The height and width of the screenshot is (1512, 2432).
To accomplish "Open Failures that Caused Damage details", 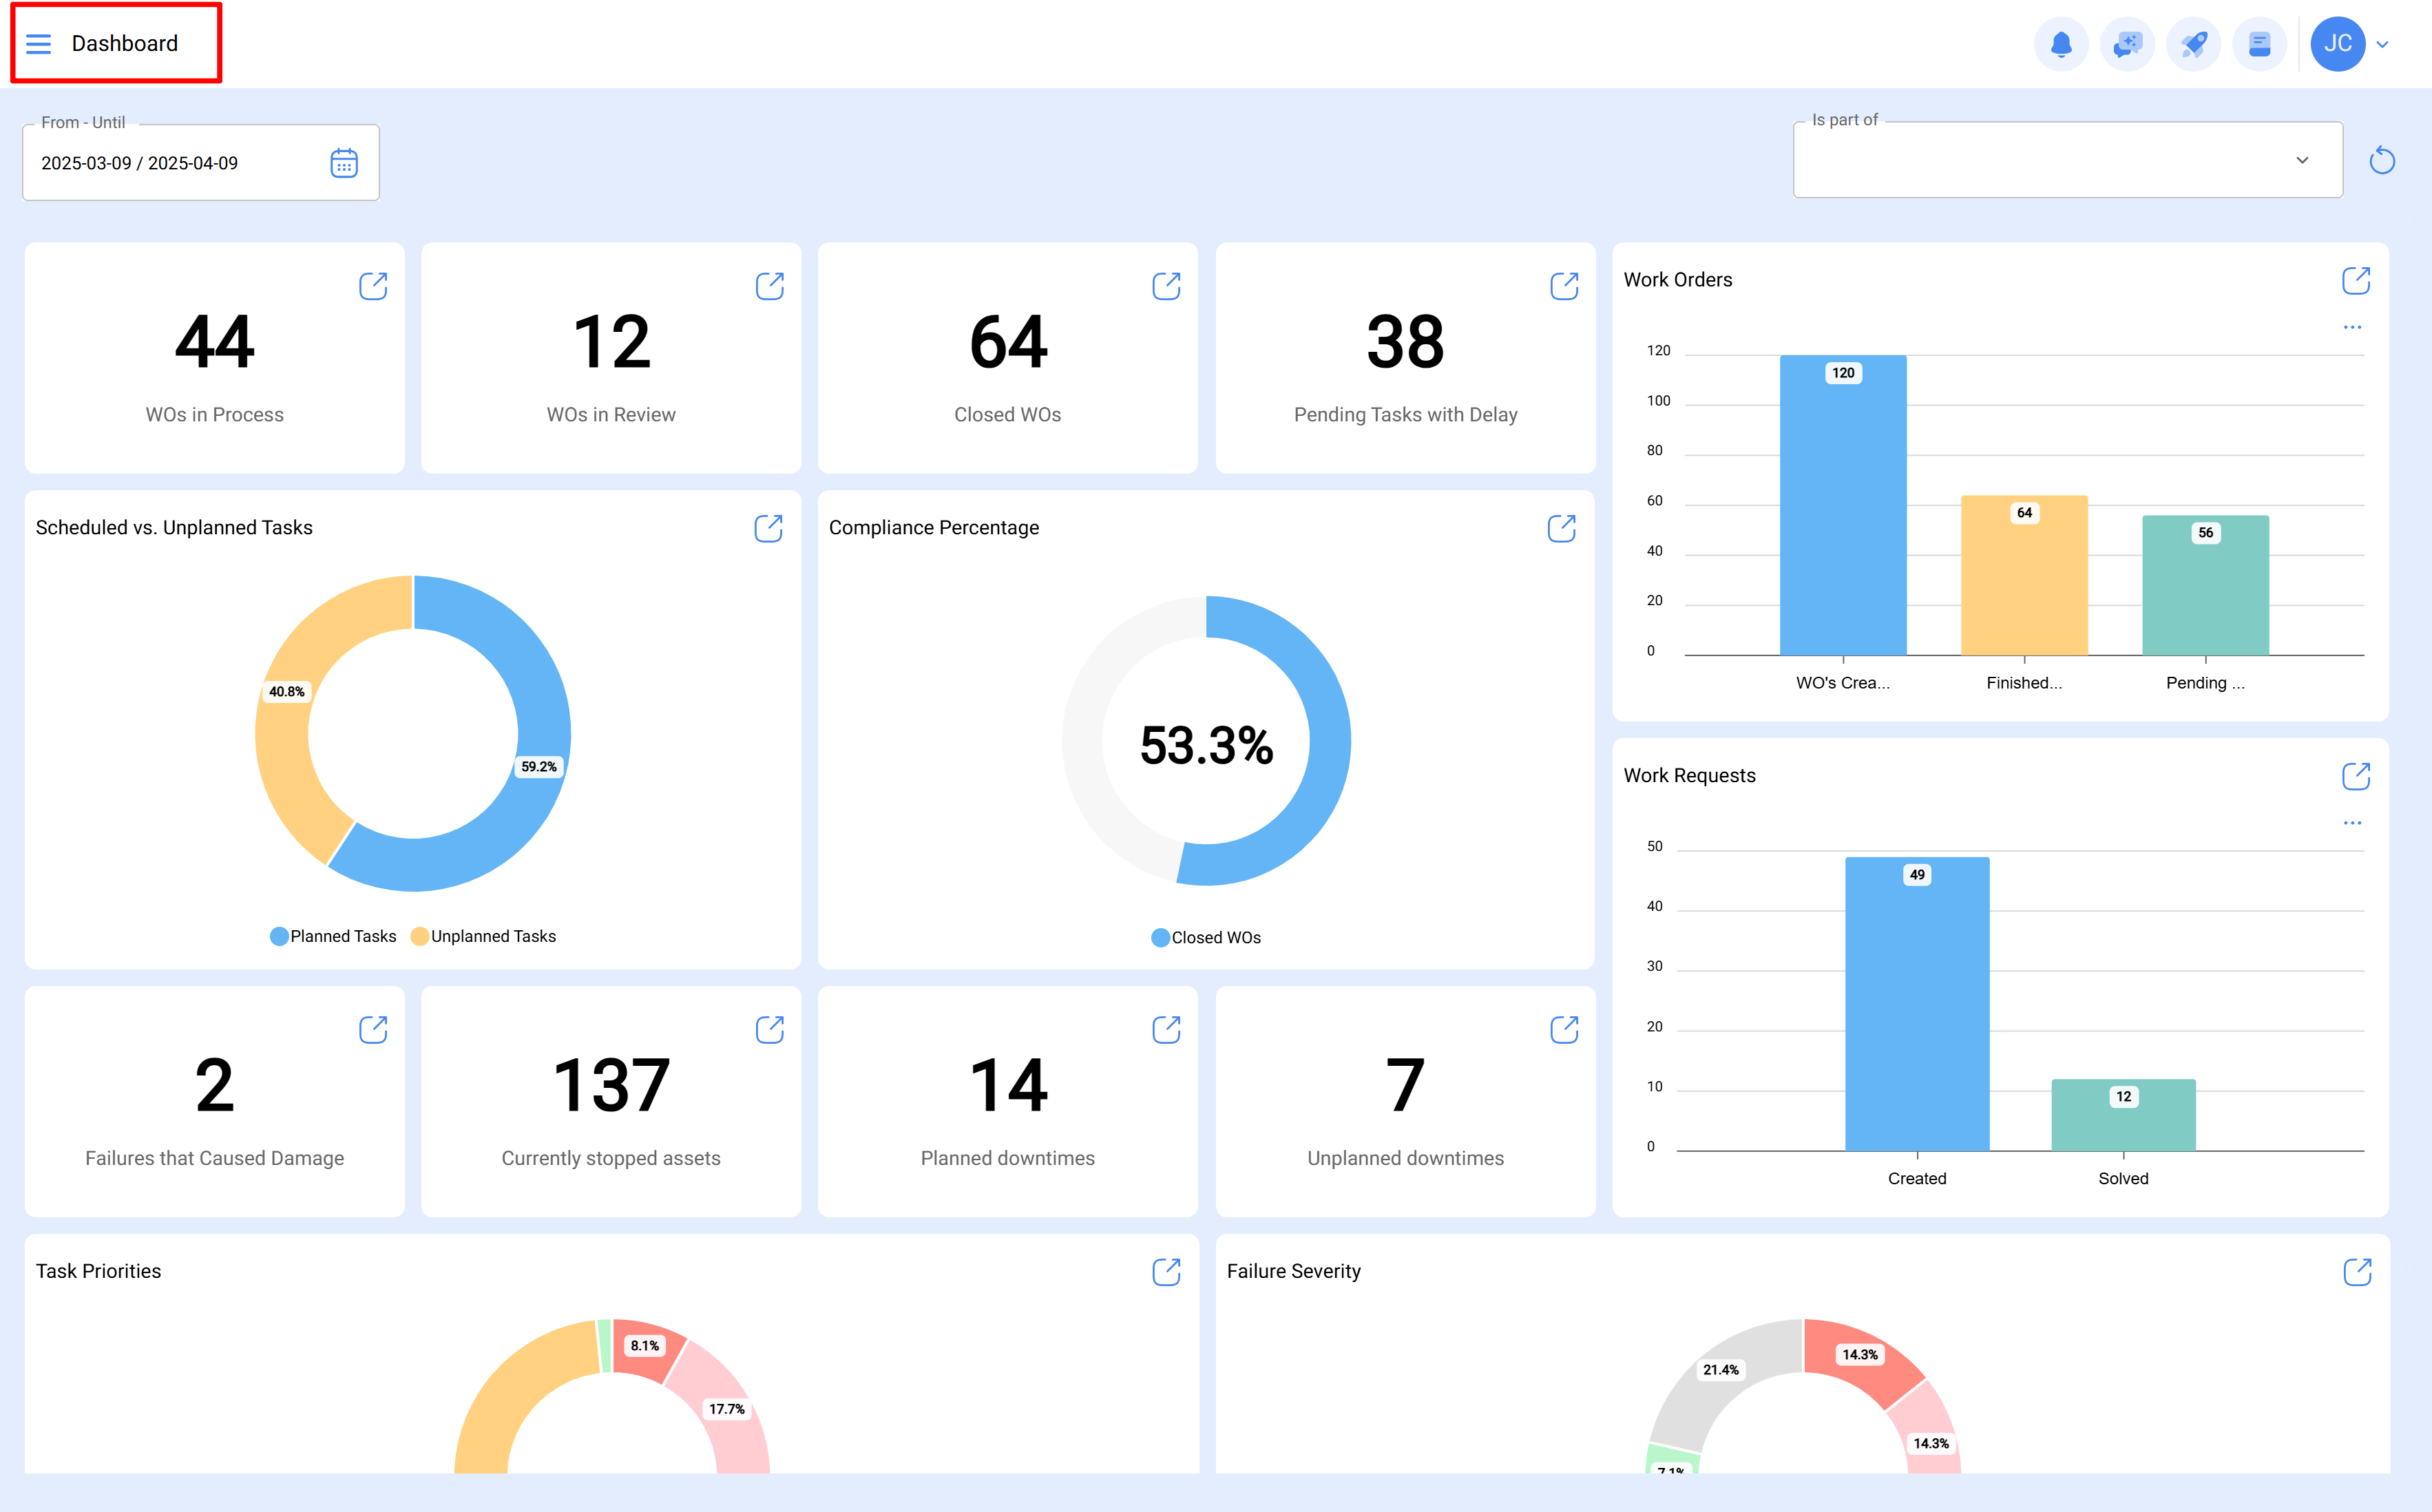I will [373, 1030].
